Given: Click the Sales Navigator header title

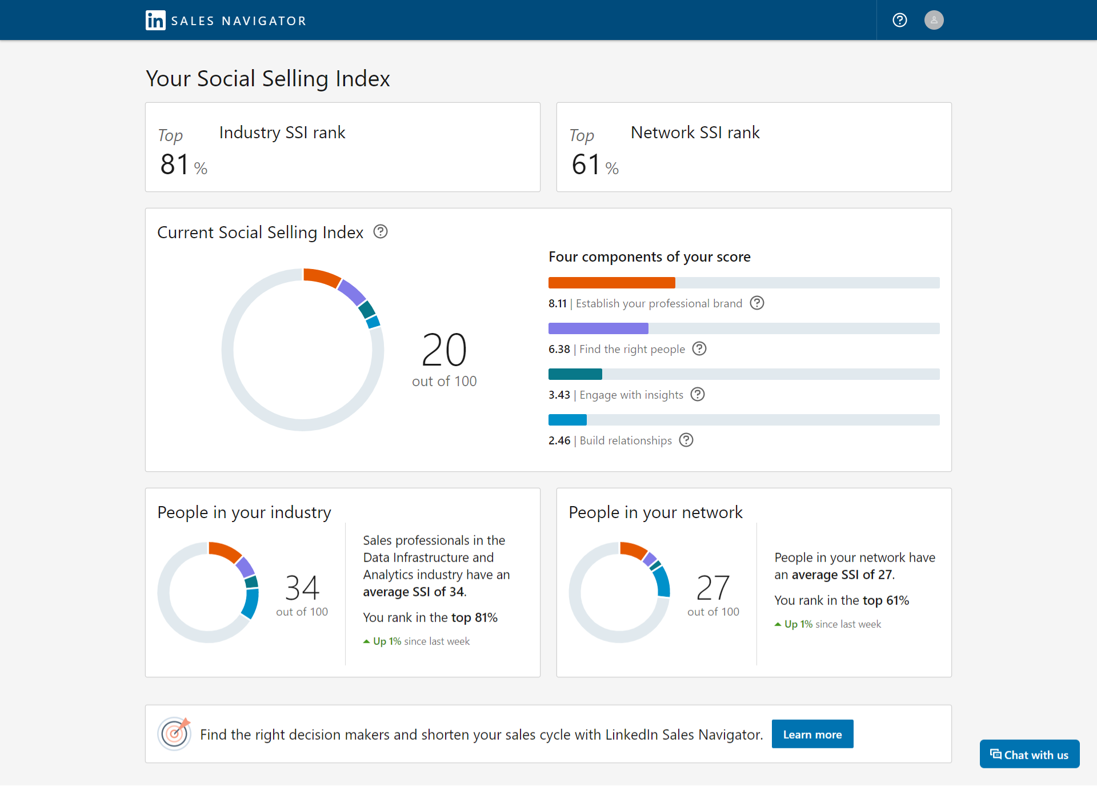Looking at the screenshot, I should point(239,21).
